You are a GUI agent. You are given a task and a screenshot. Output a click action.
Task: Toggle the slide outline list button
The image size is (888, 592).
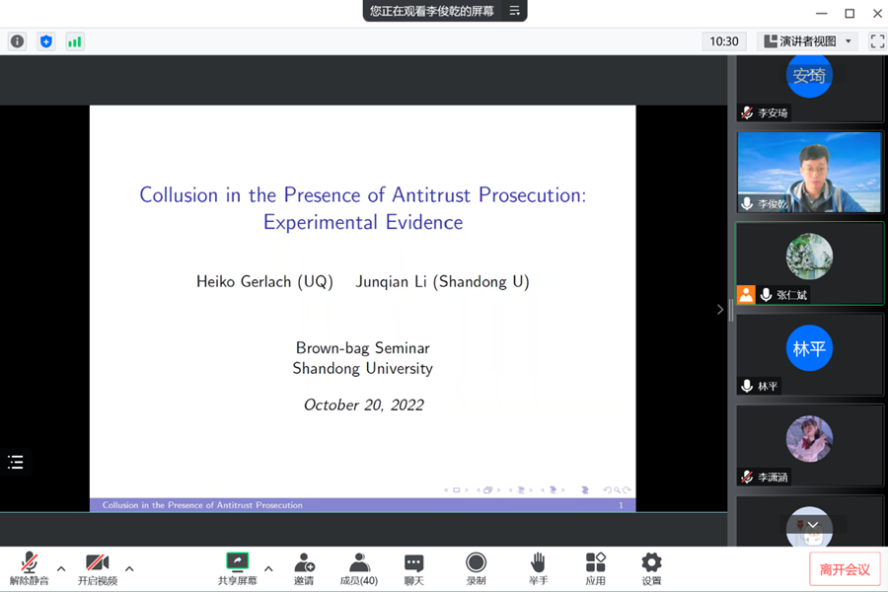point(16,462)
